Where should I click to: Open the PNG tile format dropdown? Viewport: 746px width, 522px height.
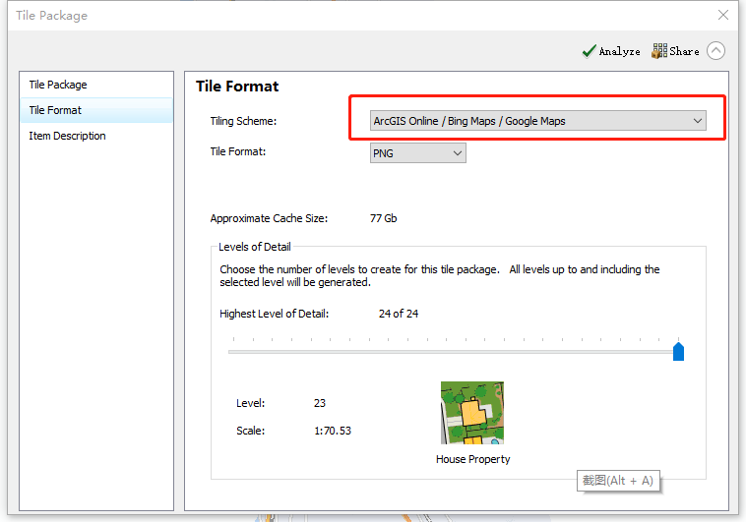(417, 153)
